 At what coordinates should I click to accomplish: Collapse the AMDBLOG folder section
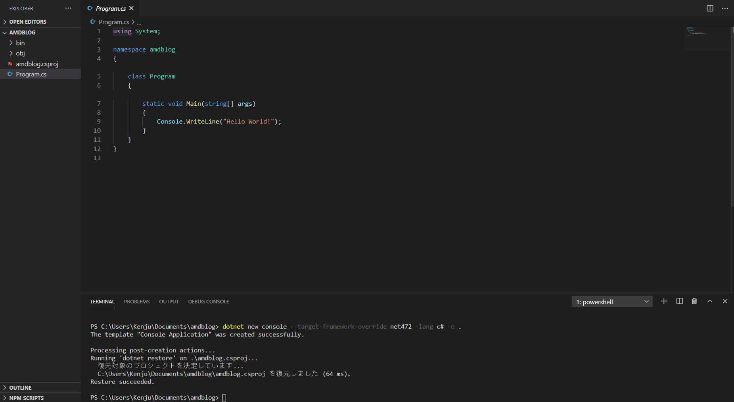click(22, 32)
